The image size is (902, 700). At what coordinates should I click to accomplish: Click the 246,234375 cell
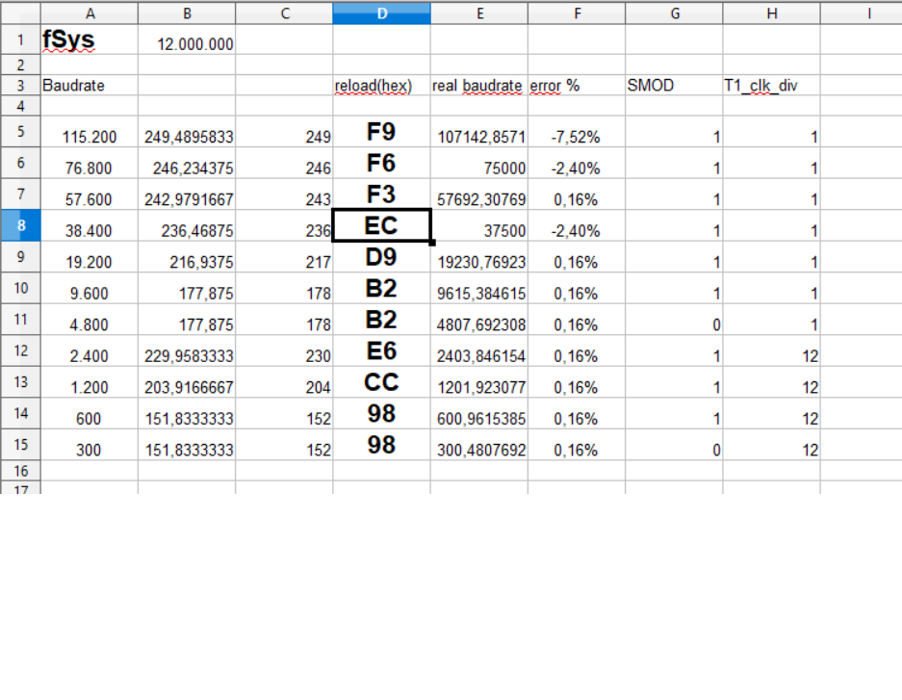187,163
